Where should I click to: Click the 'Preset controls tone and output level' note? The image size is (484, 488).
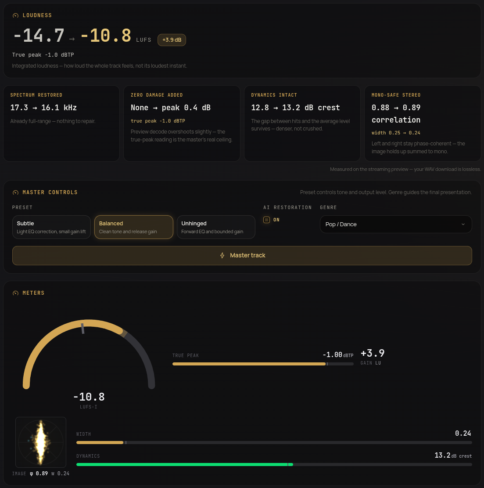(386, 192)
